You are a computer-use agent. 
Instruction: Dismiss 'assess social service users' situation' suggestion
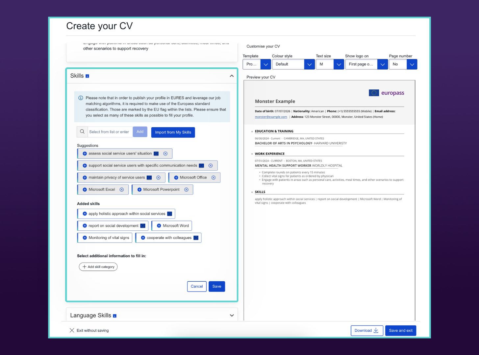tap(165, 154)
